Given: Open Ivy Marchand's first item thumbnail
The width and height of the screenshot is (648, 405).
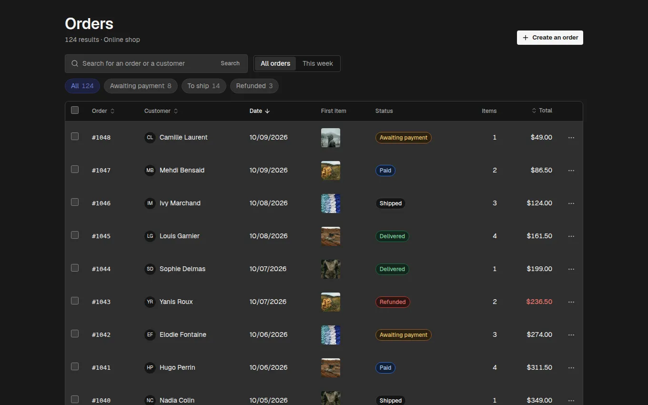Looking at the screenshot, I should [x=331, y=203].
